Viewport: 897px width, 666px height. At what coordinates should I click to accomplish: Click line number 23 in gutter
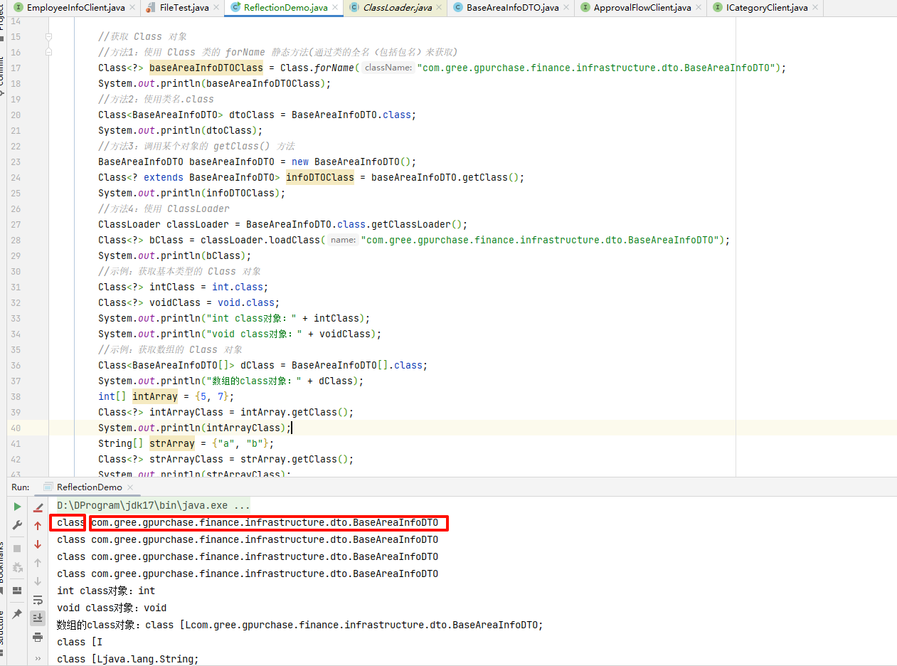click(15, 162)
